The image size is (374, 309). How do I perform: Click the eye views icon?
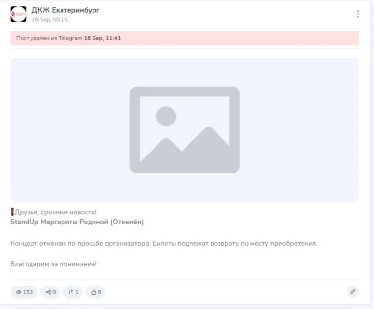tap(19, 292)
